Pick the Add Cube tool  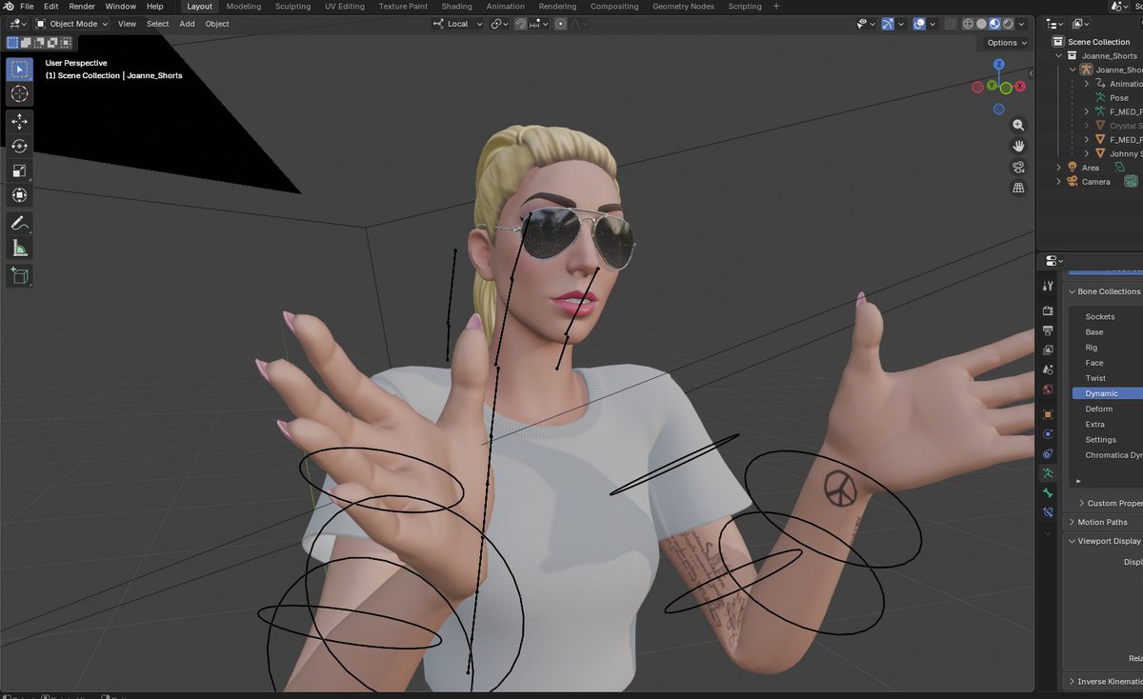(19, 276)
